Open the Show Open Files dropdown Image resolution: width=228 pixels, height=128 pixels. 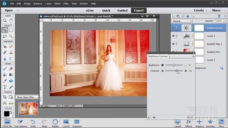(x=27, y=97)
